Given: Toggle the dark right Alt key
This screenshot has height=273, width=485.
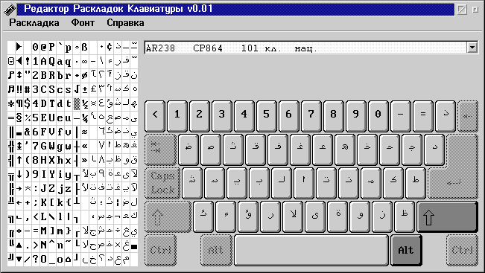Looking at the screenshot, I should (406, 250).
